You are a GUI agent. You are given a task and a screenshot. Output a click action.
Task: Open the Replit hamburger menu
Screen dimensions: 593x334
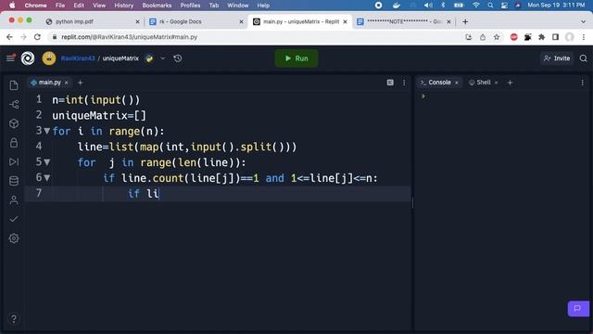pyautogui.click(x=10, y=58)
